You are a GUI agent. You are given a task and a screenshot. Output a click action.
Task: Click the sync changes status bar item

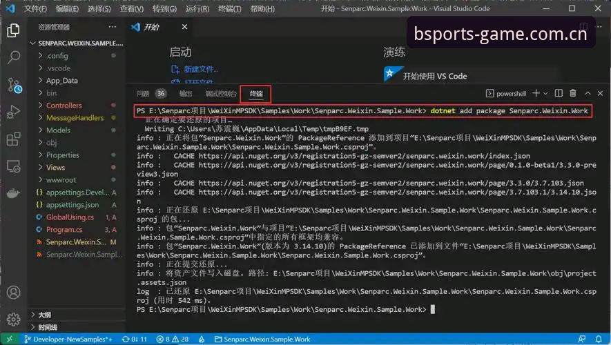click(135, 339)
